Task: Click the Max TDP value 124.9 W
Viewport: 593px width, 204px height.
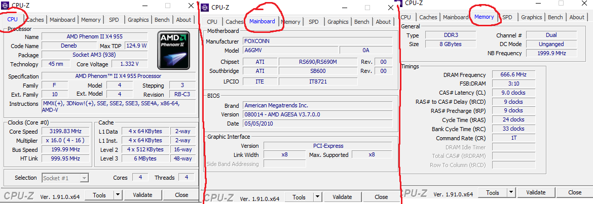Action: click(136, 46)
